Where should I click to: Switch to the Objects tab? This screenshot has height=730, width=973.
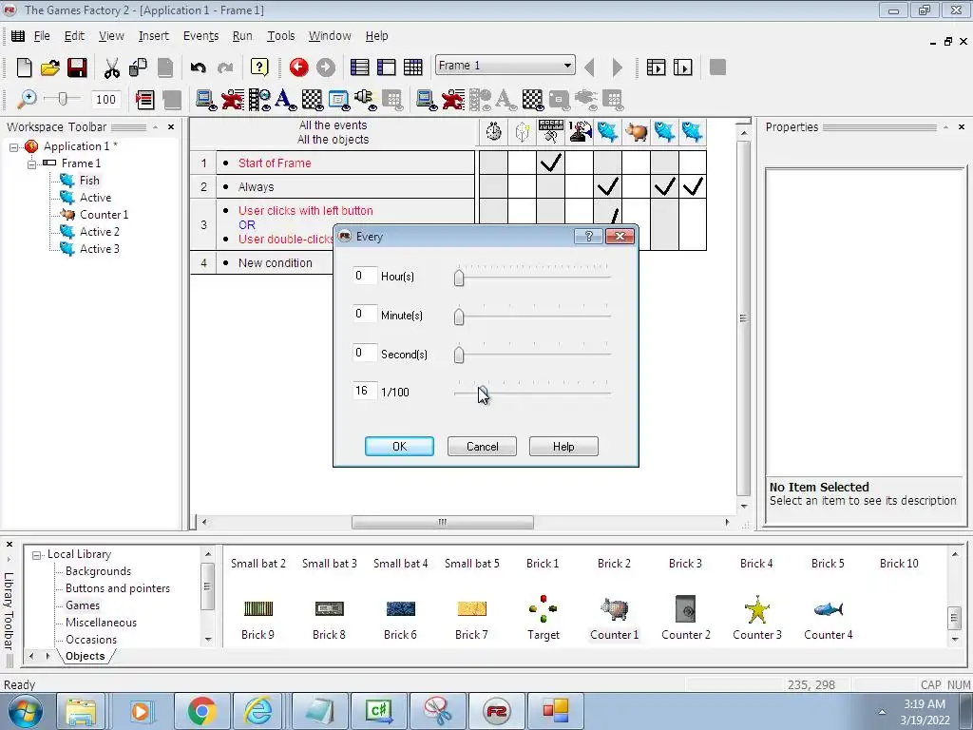tap(85, 656)
